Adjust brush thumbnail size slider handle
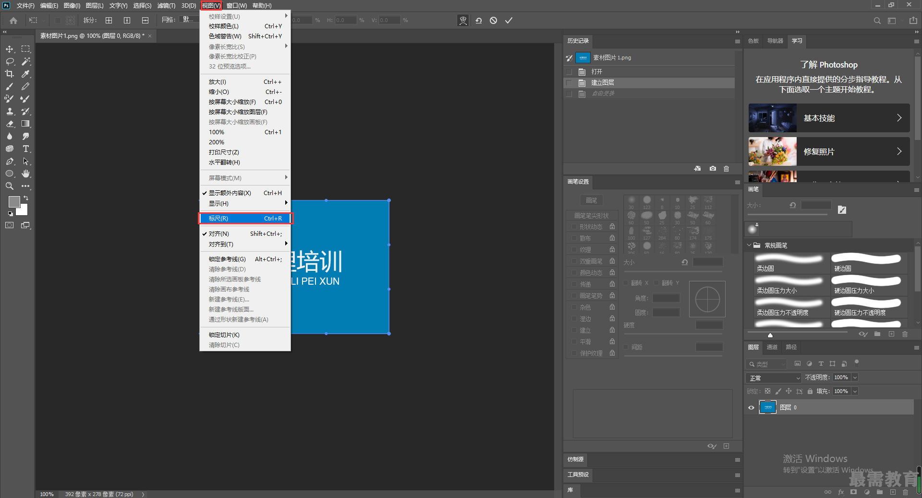The height and width of the screenshot is (498, 922). pyautogui.click(x=770, y=335)
